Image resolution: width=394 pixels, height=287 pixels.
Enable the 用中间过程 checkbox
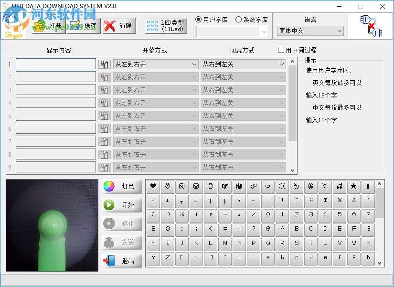coord(281,50)
